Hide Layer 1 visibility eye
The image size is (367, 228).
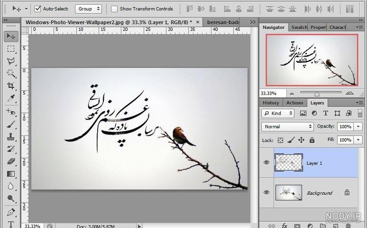(266, 162)
